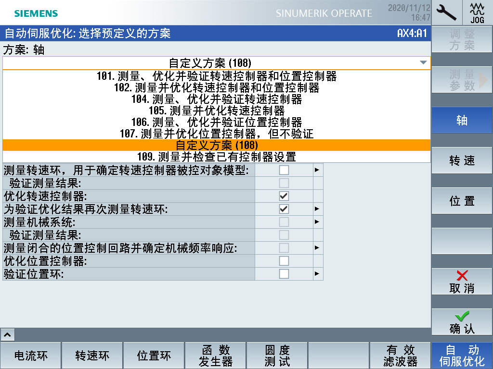Click the JOG mode icon
This screenshot has height=369, width=493.
pos(477,12)
